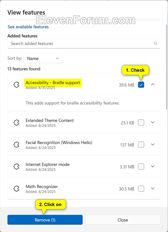Select the Math Recognizer checkbox
This screenshot has height=232, width=168.
(141, 189)
